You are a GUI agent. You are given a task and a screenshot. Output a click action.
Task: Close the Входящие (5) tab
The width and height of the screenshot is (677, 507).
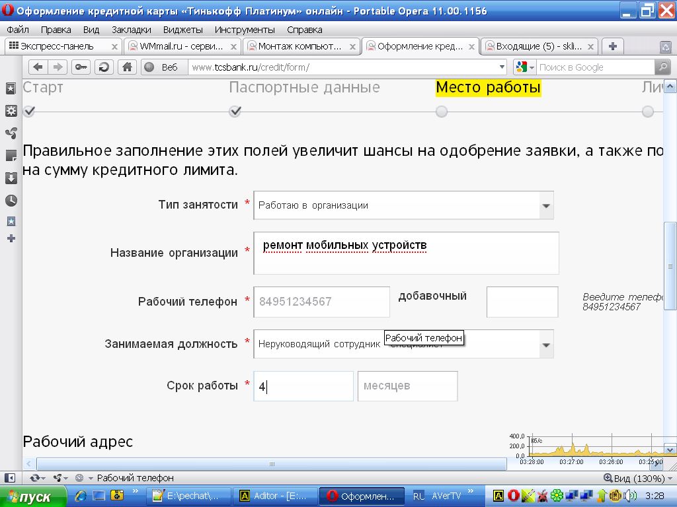[x=590, y=47]
